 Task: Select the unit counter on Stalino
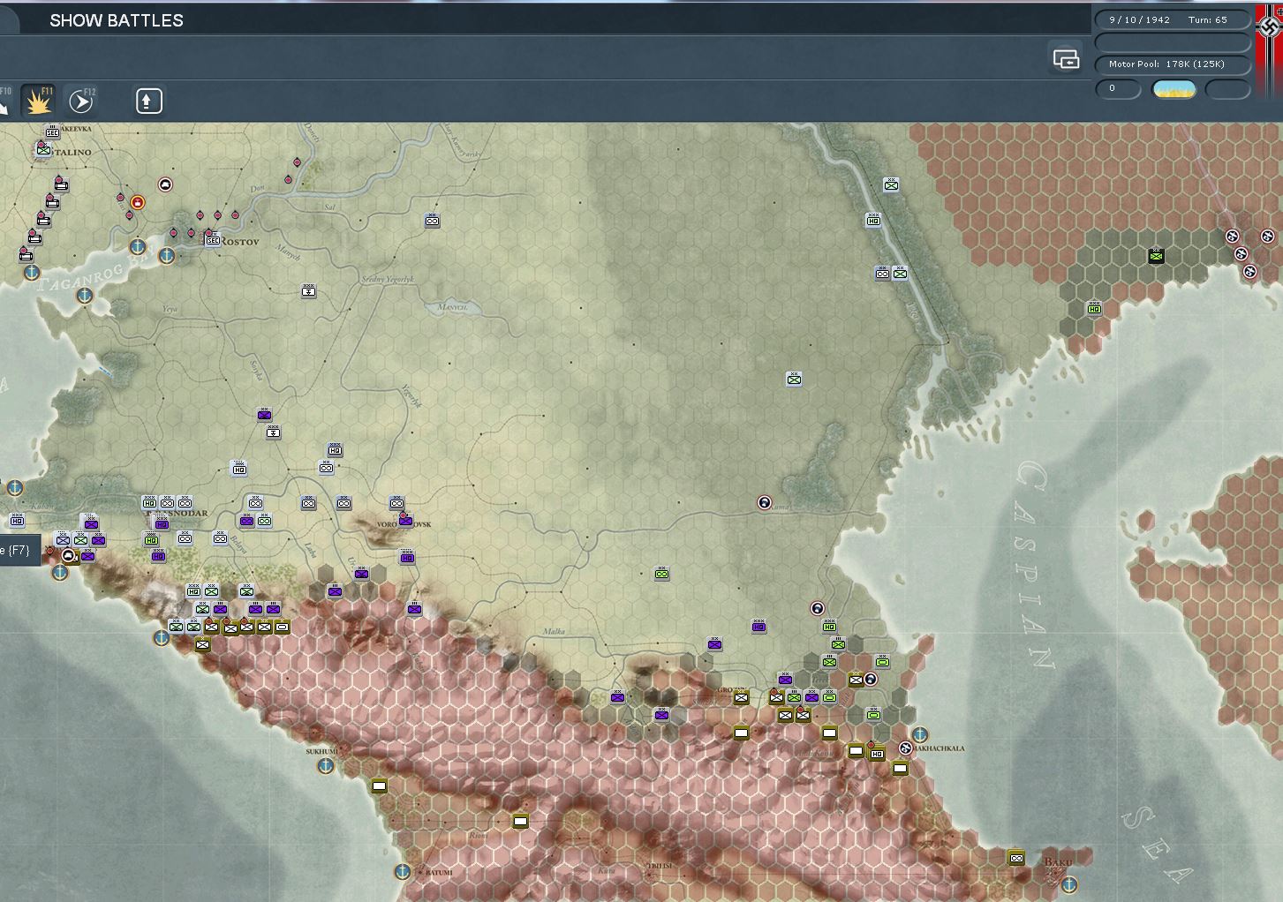click(43, 151)
